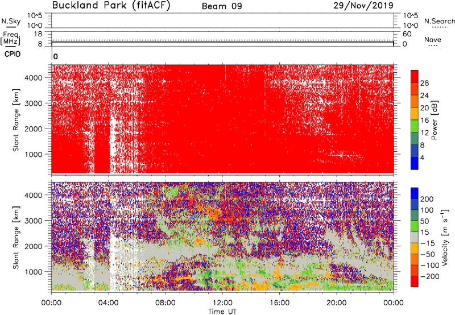Image resolution: width=455 pixels, height=315 pixels.
Task: Click the 'Beam 09' label
Action: [x=222, y=6]
